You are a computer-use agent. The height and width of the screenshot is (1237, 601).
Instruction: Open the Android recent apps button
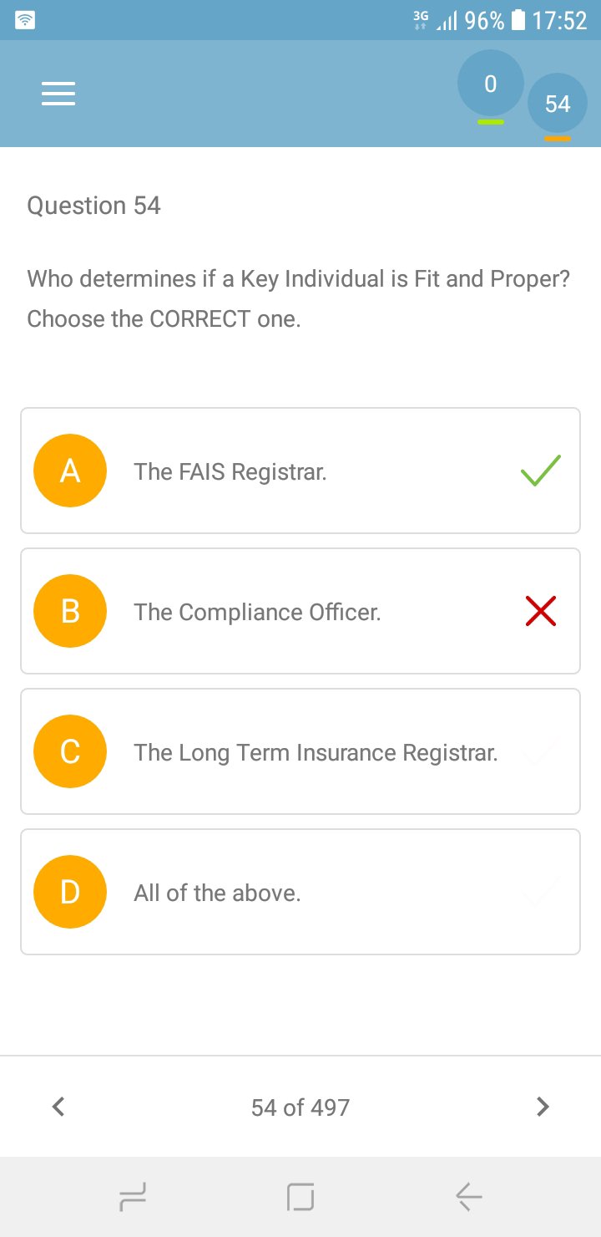pos(134,1197)
